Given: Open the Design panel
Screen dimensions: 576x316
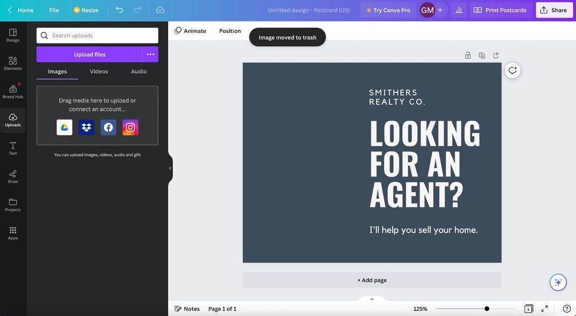Looking at the screenshot, I should pos(13,35).
